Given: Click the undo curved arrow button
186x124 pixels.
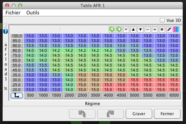Looking at the screenshot, I should pos(82,114).
